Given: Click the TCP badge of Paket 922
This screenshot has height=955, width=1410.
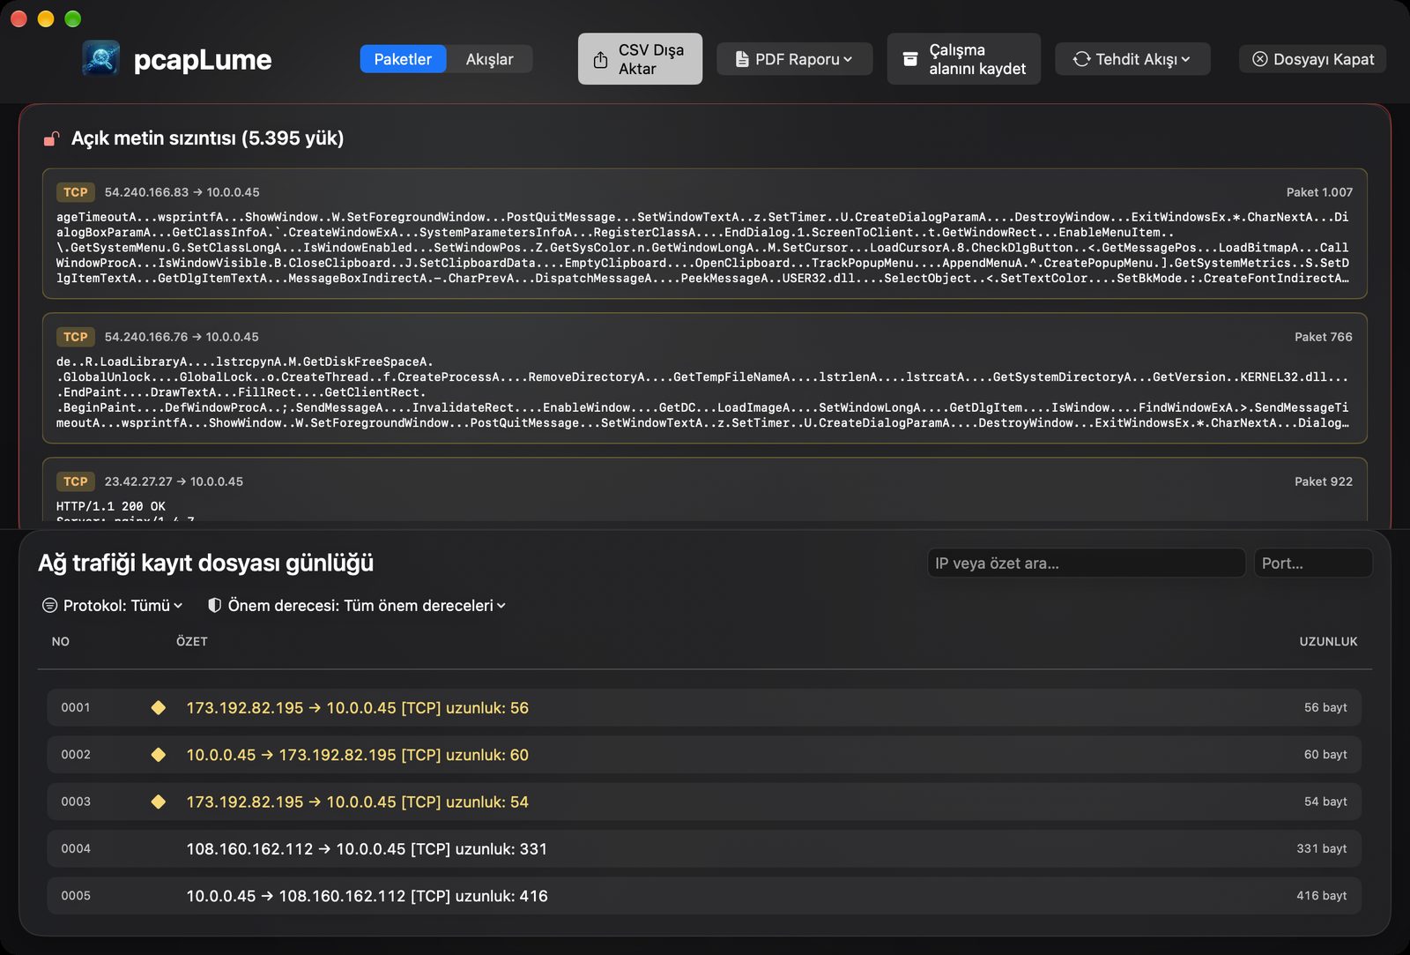Looking at the screenshot, I should point(76,481).
